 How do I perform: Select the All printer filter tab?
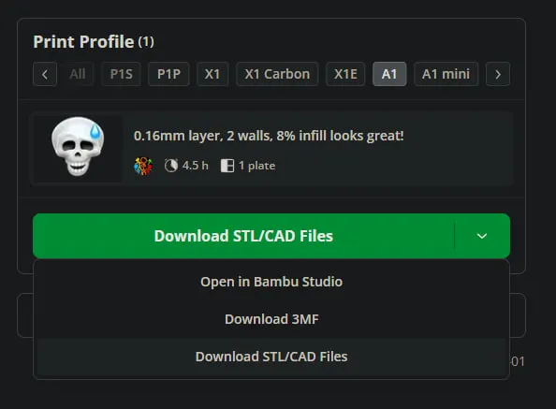pos(78,74)
